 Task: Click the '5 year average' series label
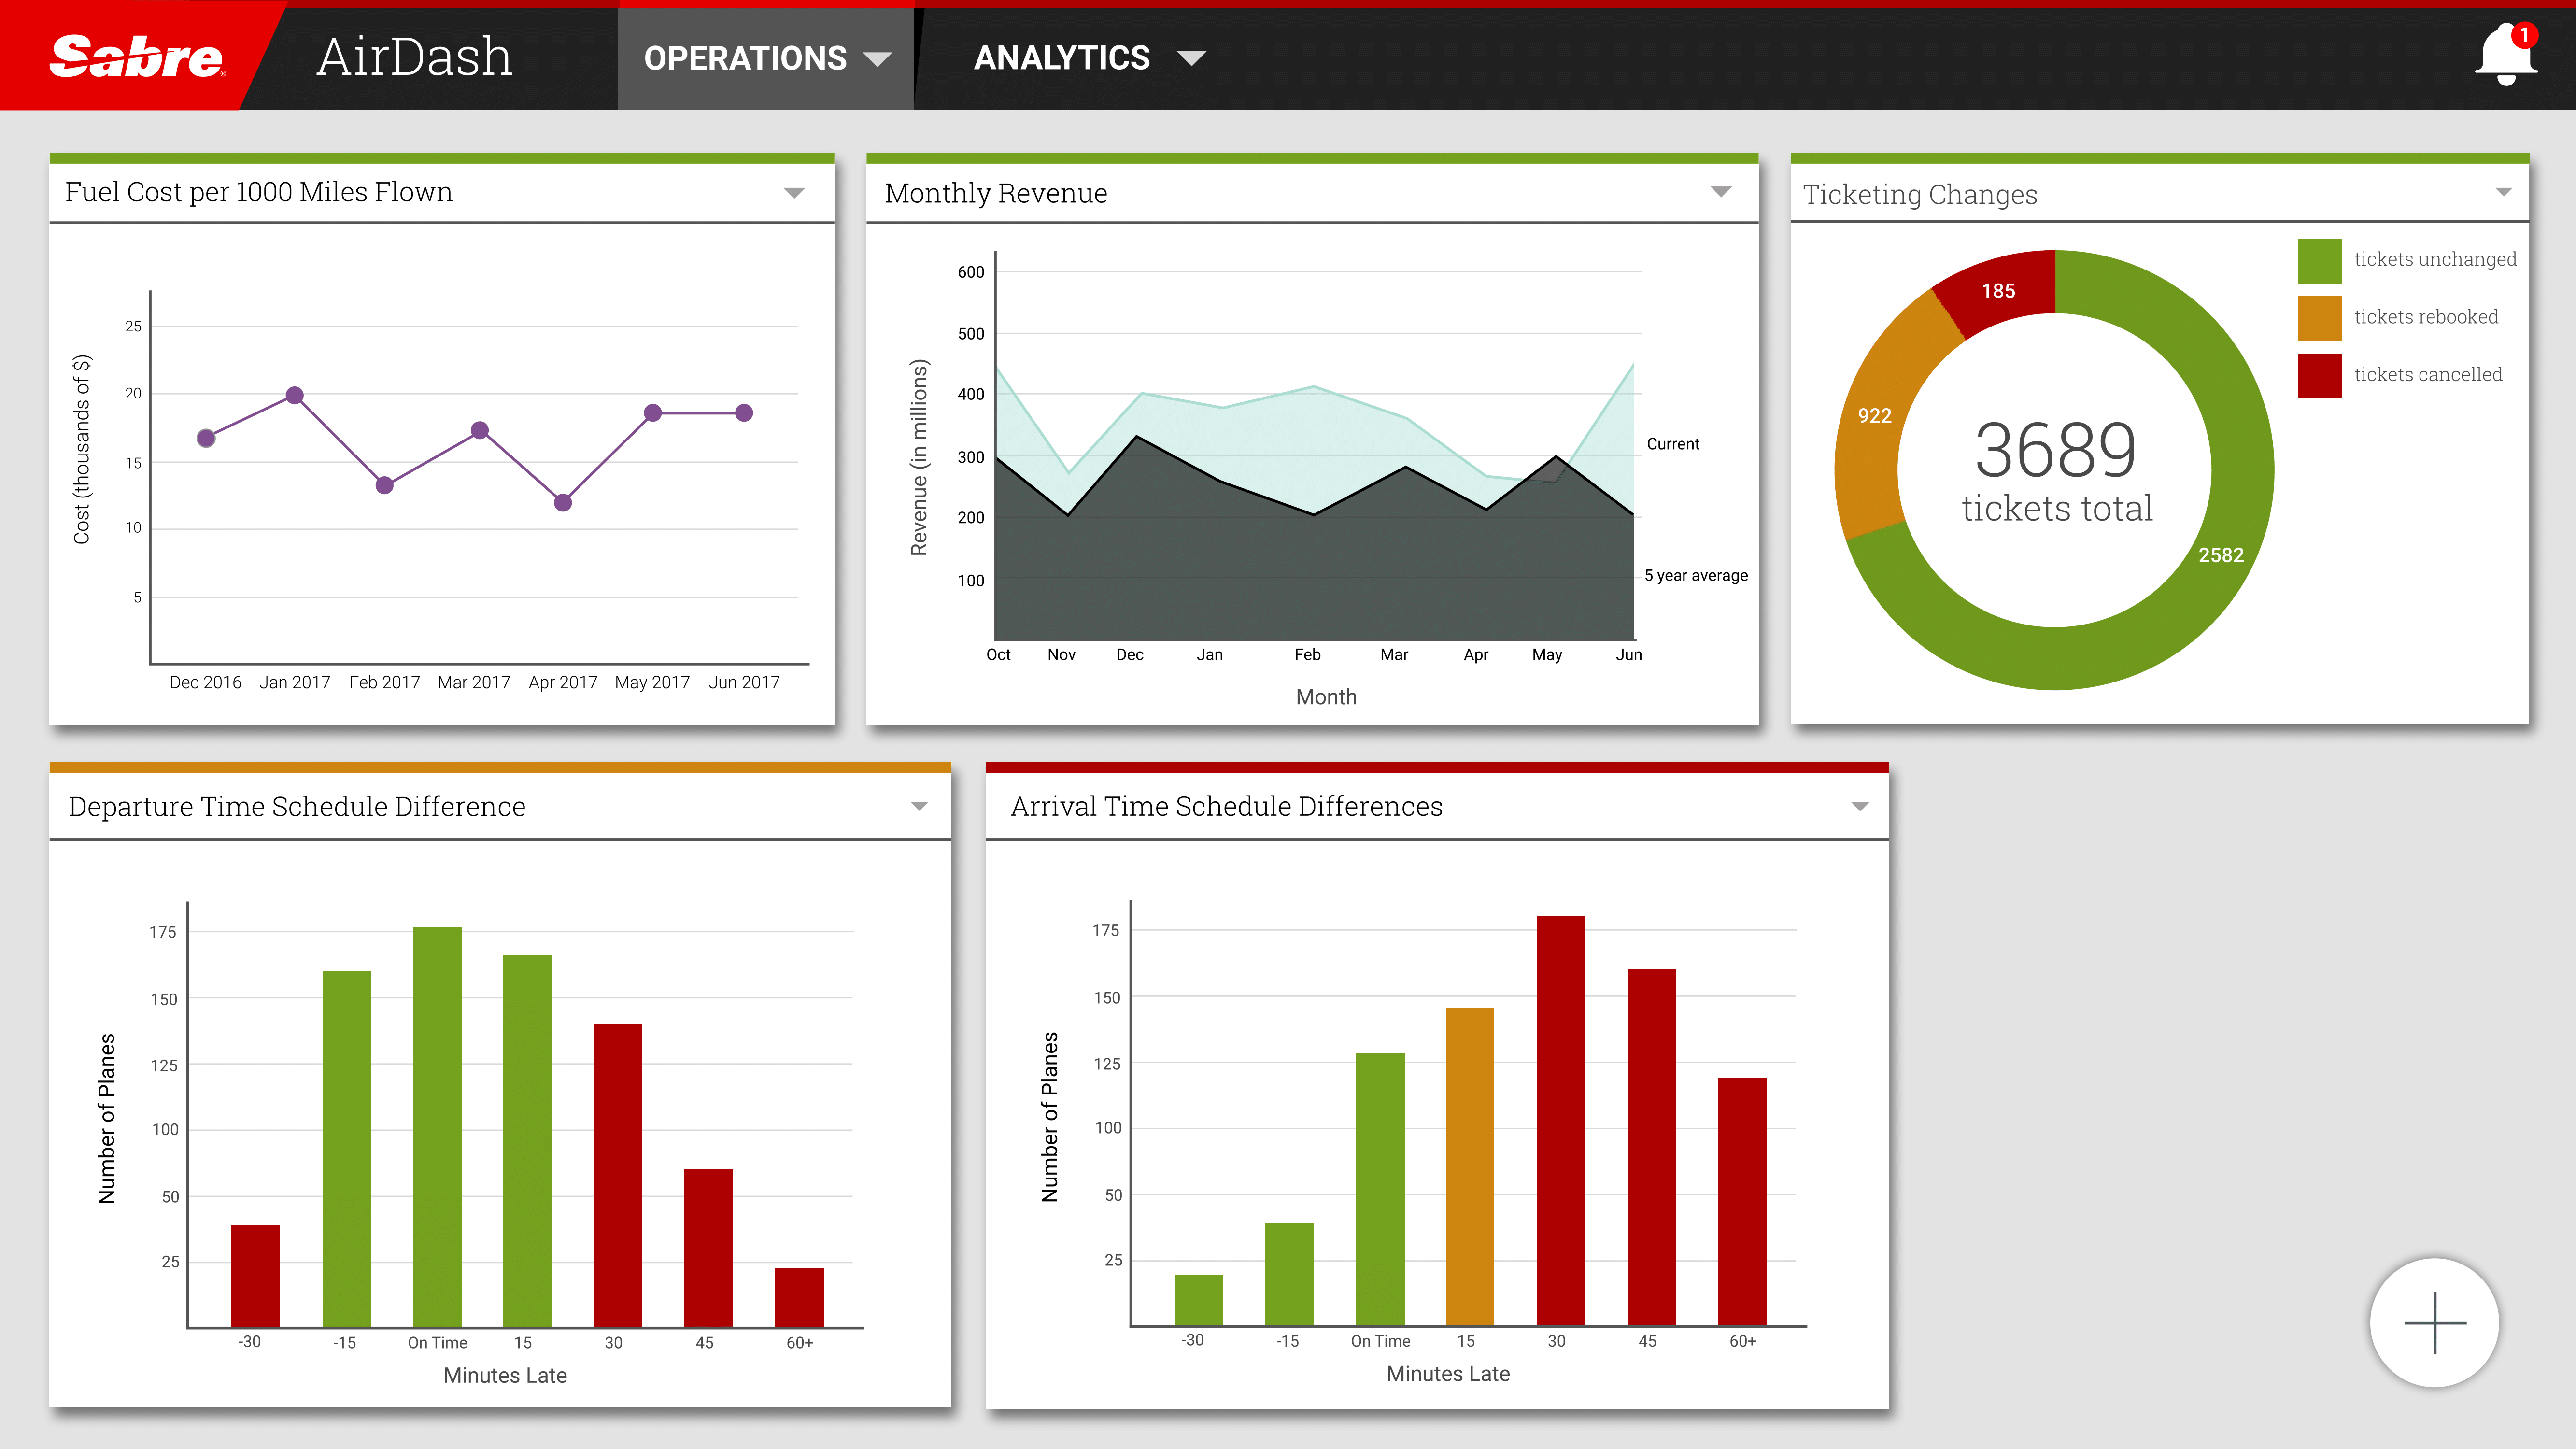pyautogui.click(x=1696, y=576)
